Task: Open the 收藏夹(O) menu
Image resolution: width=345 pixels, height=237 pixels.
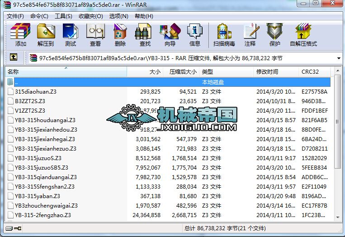Action: (90, 16)
